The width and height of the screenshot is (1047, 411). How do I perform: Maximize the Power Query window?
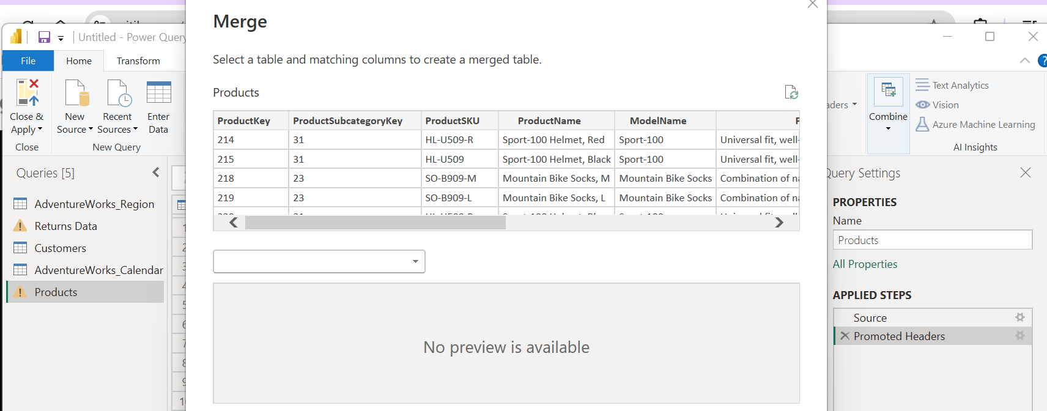(x=990, y=37)
